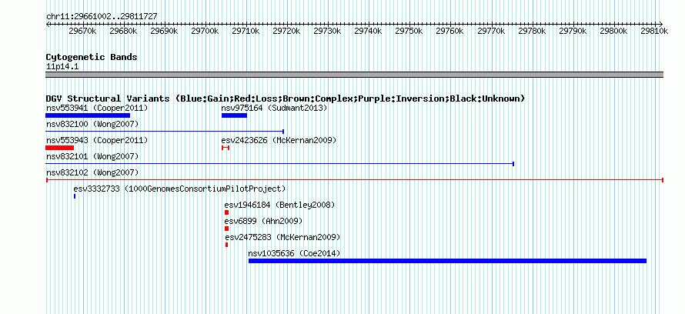Click the 29730k ruler tick label
685x314 pixels.
point(328,31)
